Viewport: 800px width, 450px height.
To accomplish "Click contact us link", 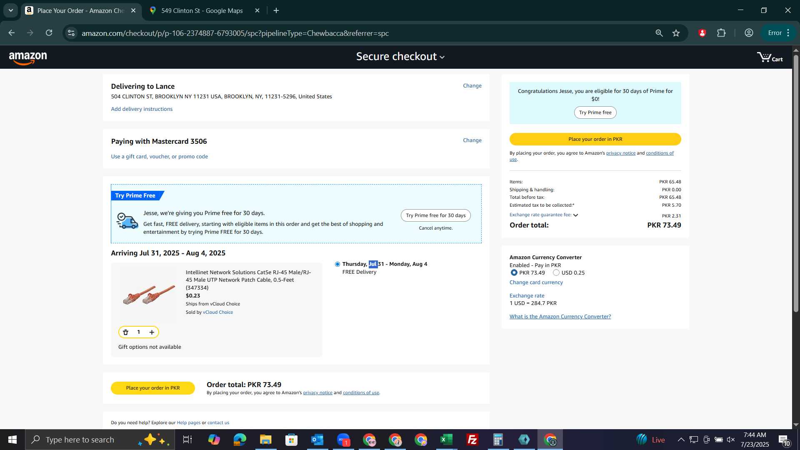I will [218, 423].
